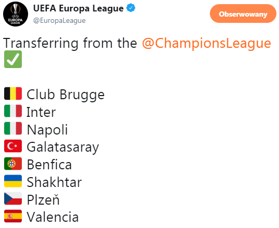Click the Italy flag beside Inter
Viewport: 279px width, 228px height.
13,111
